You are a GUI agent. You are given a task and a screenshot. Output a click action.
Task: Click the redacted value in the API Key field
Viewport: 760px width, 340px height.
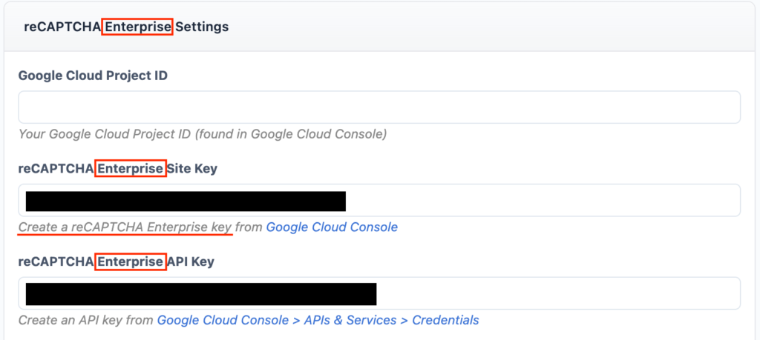click(x=200, y=293)
